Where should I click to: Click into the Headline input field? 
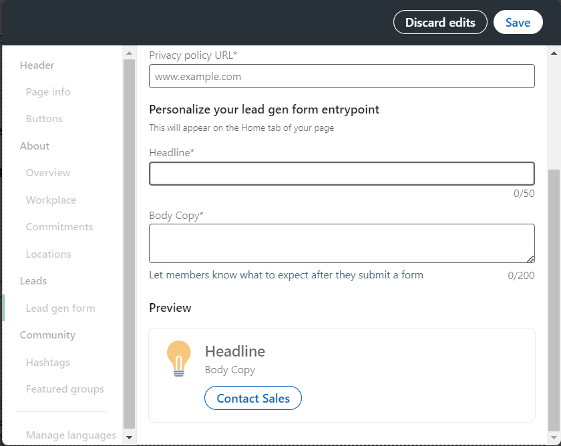(342, 174)
